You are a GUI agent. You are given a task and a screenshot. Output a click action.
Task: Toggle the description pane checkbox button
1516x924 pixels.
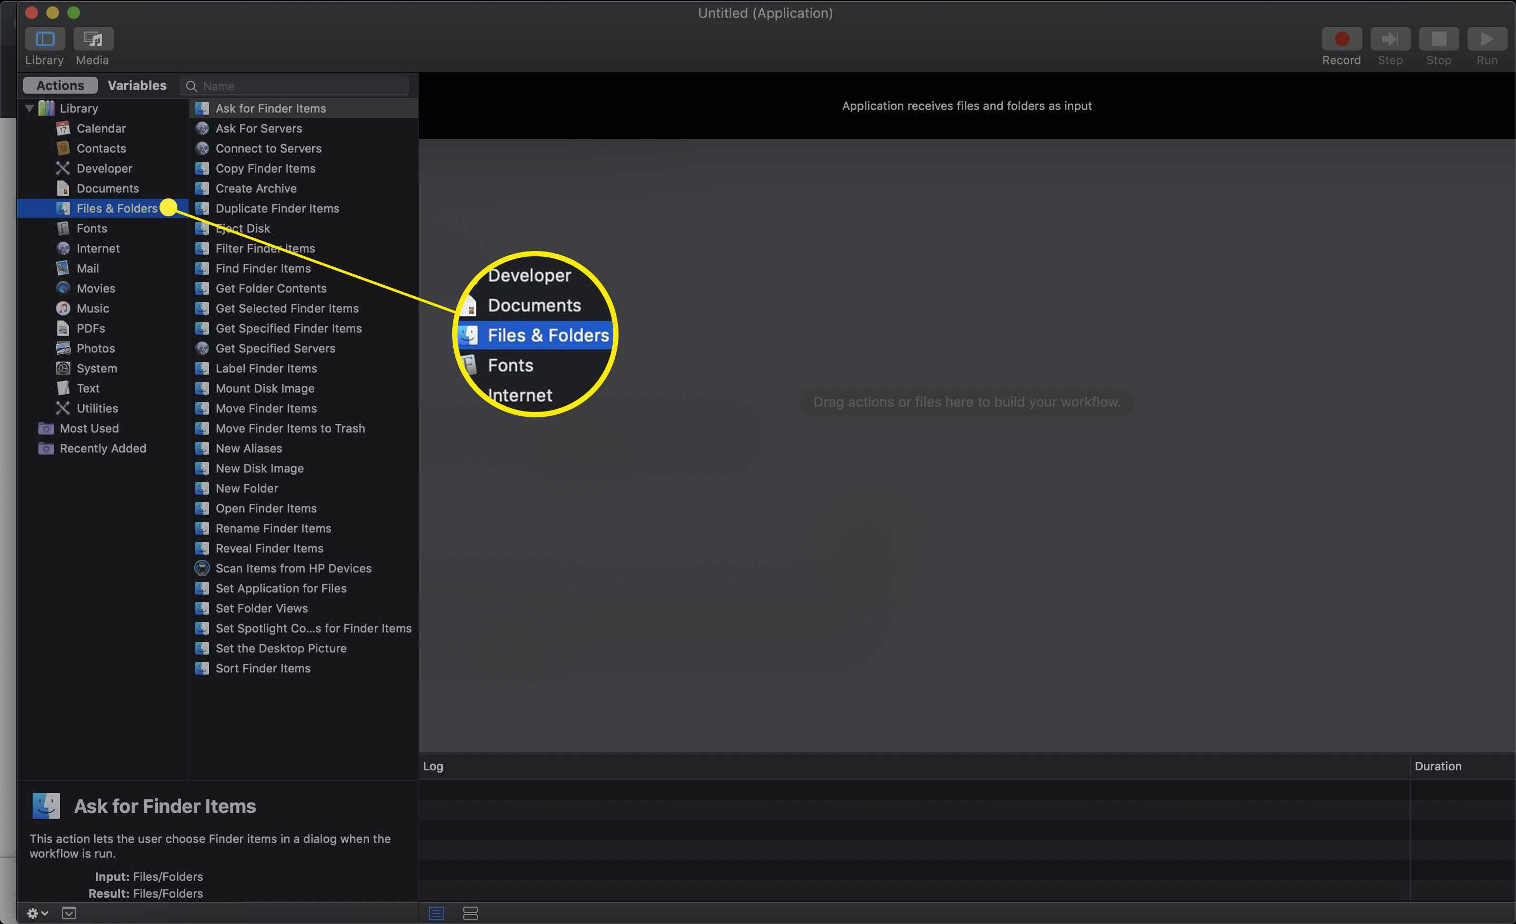click(x=69, y=913)
